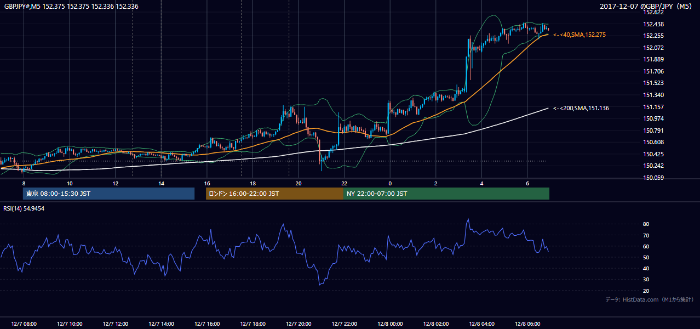The width and height of the screenshot is (700, 329).
Task: Click the RSI 20 level label
Action: coord(646,291)
